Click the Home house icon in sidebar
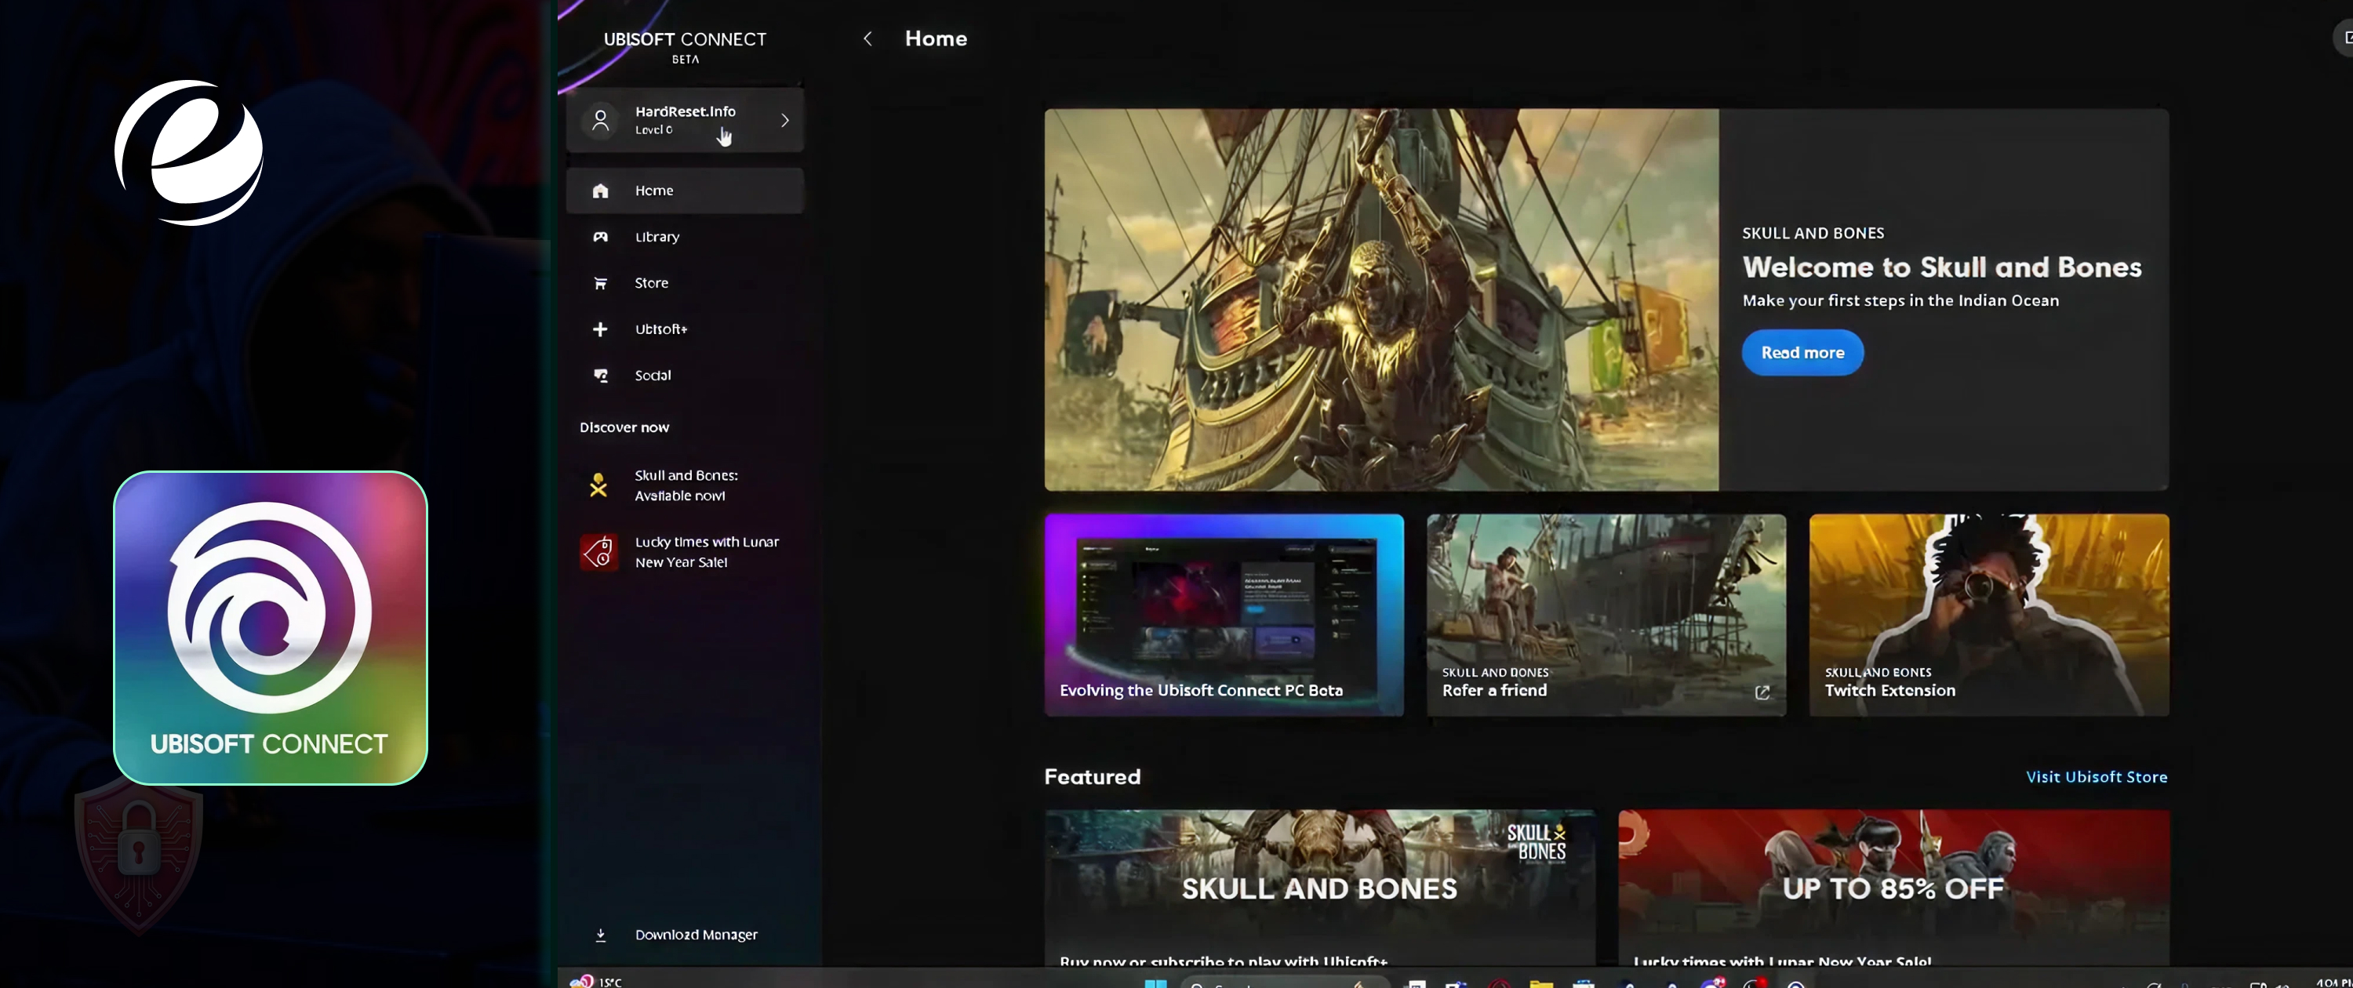The height and width of the screenshot is (988, 2353). pyautogui.click(x=600, y=191)
